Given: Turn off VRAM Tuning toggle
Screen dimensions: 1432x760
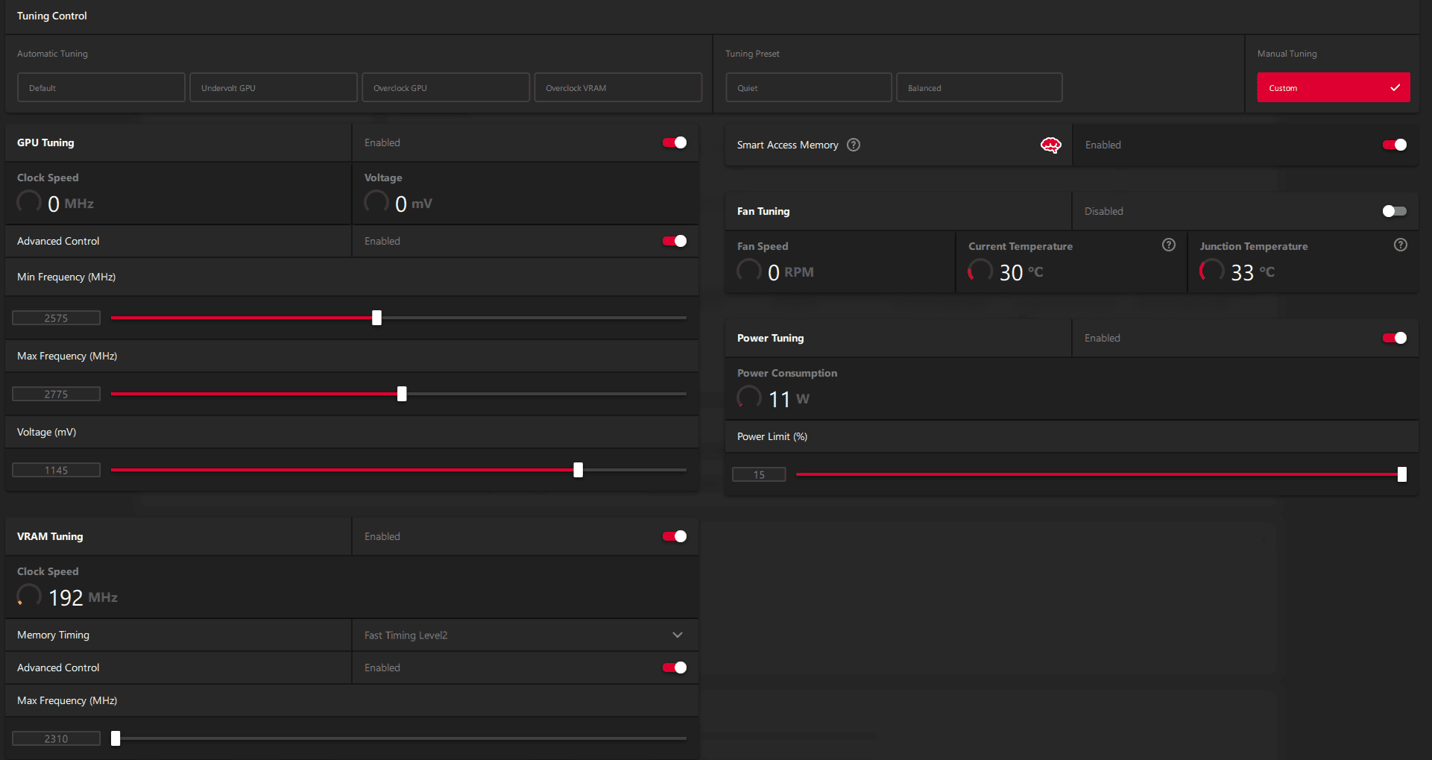Looking at the screenshot, I should (675, 536).
